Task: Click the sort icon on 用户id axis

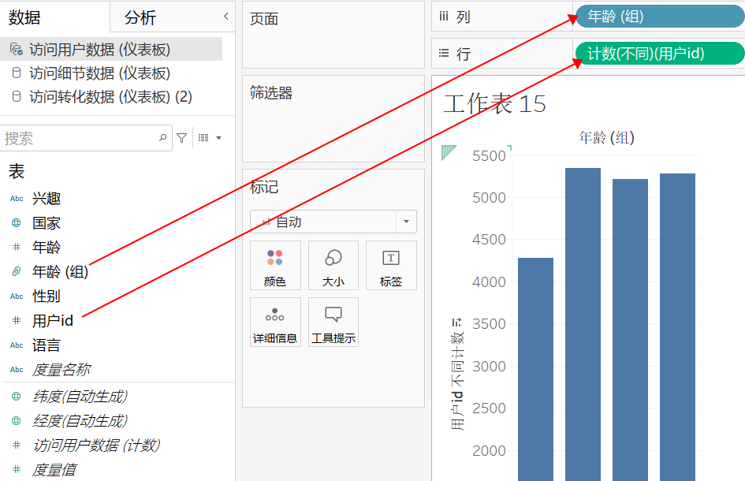Action: click(x=456, y=323)
